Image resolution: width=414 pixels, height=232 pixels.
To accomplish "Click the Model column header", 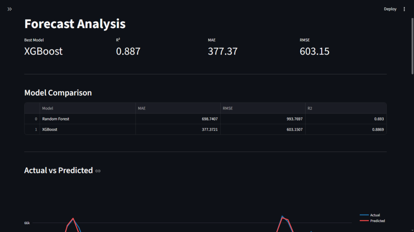I will pyautogui.click(x=87, y=108).
